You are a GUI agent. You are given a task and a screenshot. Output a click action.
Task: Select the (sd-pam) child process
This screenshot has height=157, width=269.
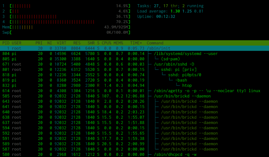tap(171, 59)
